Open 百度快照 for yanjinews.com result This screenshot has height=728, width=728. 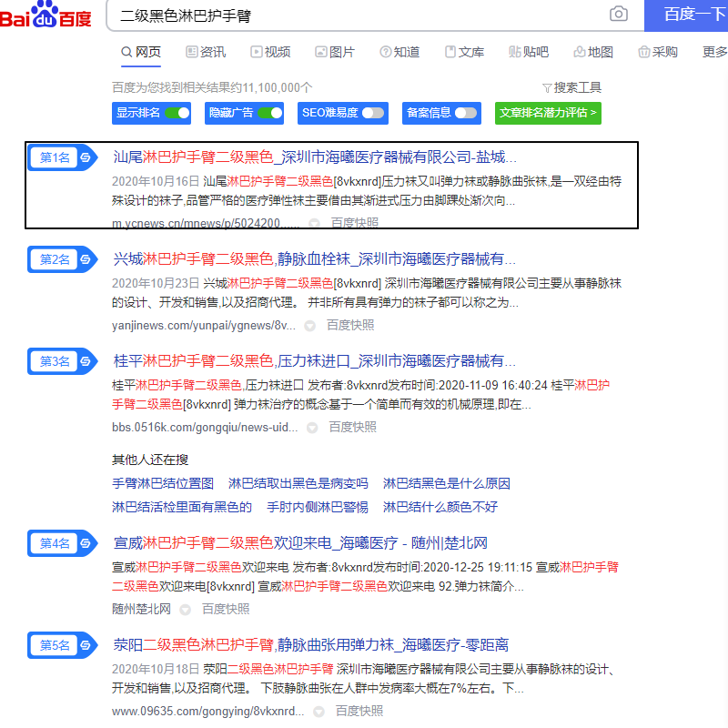(350, 325)
